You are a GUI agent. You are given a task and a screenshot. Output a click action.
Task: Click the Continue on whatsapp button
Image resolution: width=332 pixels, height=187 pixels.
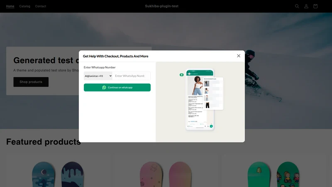(117, 87)
